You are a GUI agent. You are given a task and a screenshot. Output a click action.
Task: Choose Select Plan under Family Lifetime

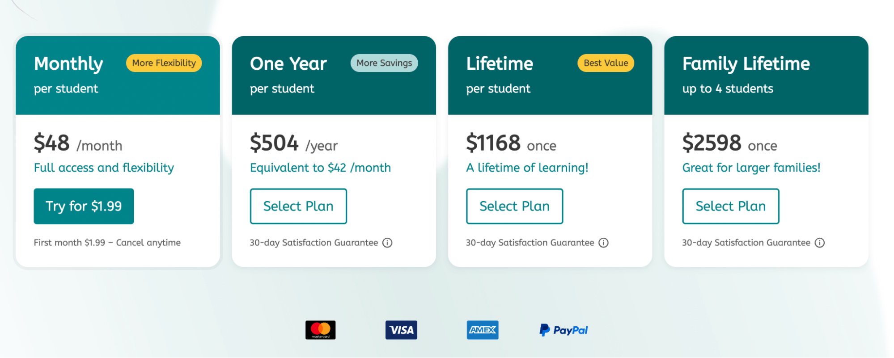pos(730,206)
